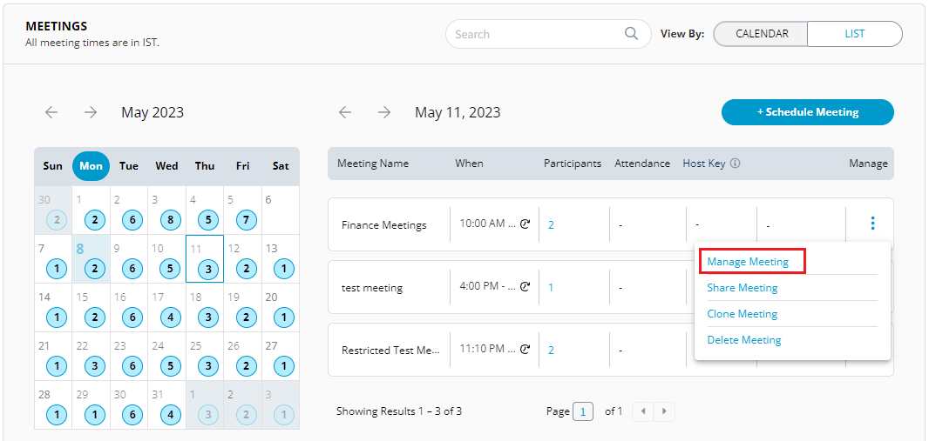Switch to List view
Screen dimensions: 929x441
pos(854,34)
